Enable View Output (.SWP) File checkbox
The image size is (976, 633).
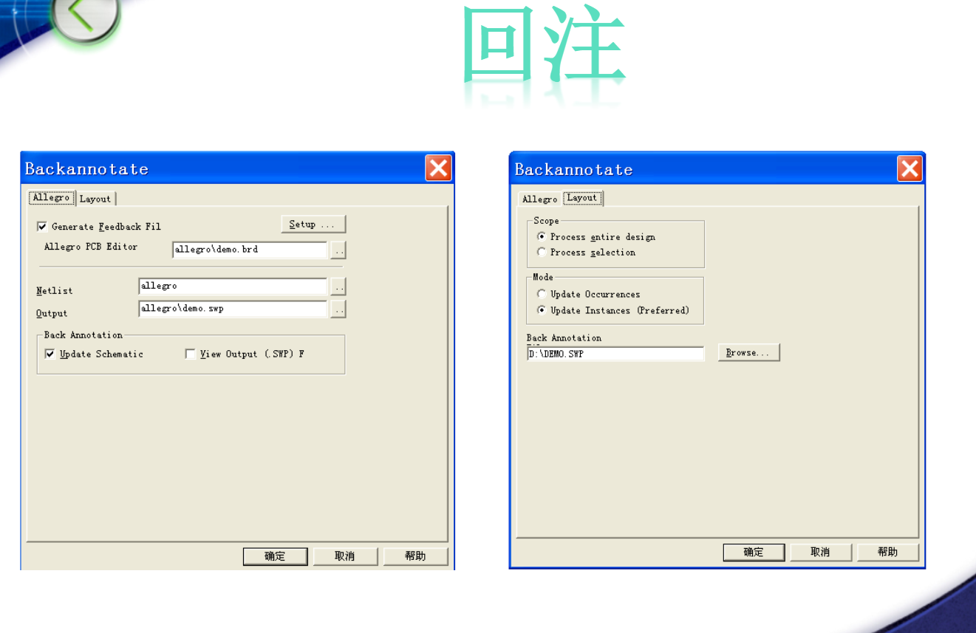click(x=191, y=355)
